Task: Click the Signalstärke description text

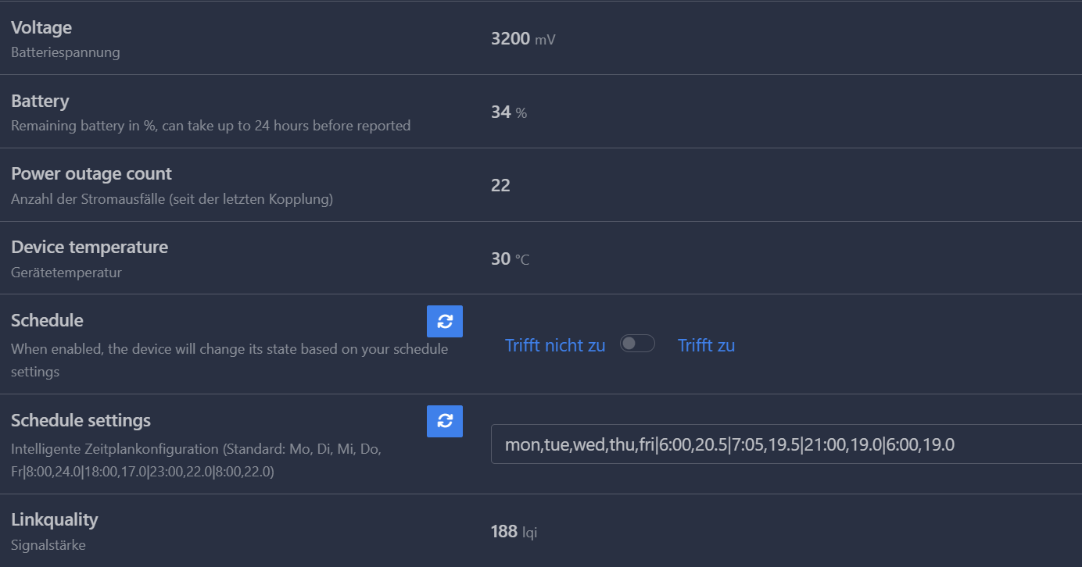Action: point(48,544)
